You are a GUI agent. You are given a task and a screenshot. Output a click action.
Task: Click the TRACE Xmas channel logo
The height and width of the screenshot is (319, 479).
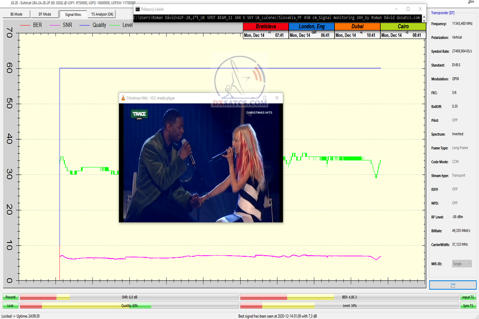click(139, 114)
